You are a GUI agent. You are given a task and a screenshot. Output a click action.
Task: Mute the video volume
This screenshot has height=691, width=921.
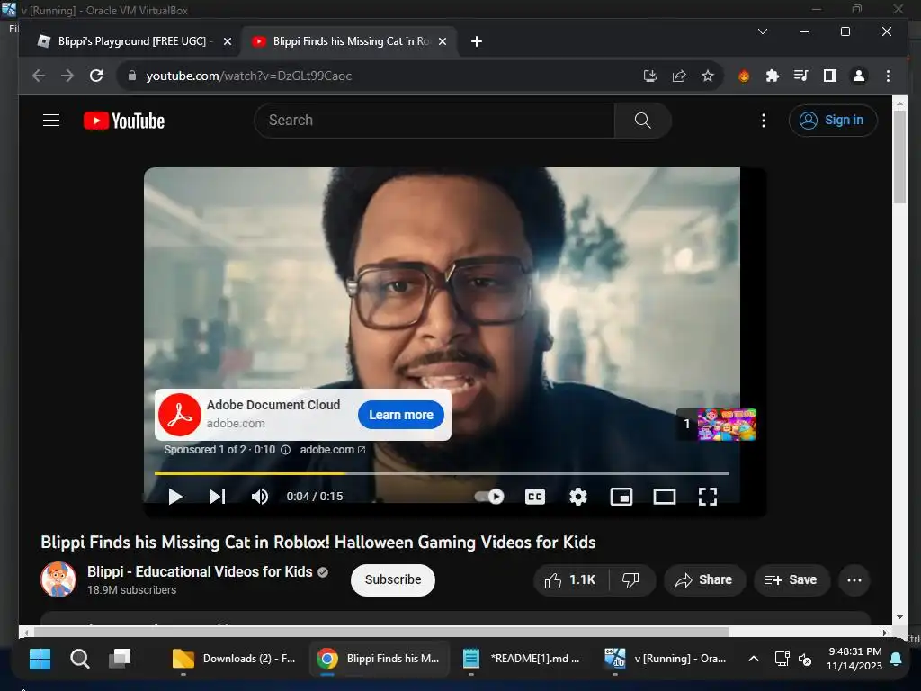(x=260, y=497)
